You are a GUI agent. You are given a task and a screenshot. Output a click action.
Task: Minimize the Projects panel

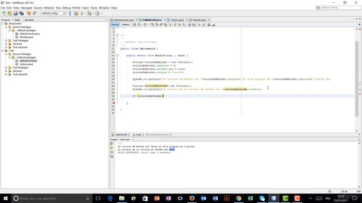[106, 20]
